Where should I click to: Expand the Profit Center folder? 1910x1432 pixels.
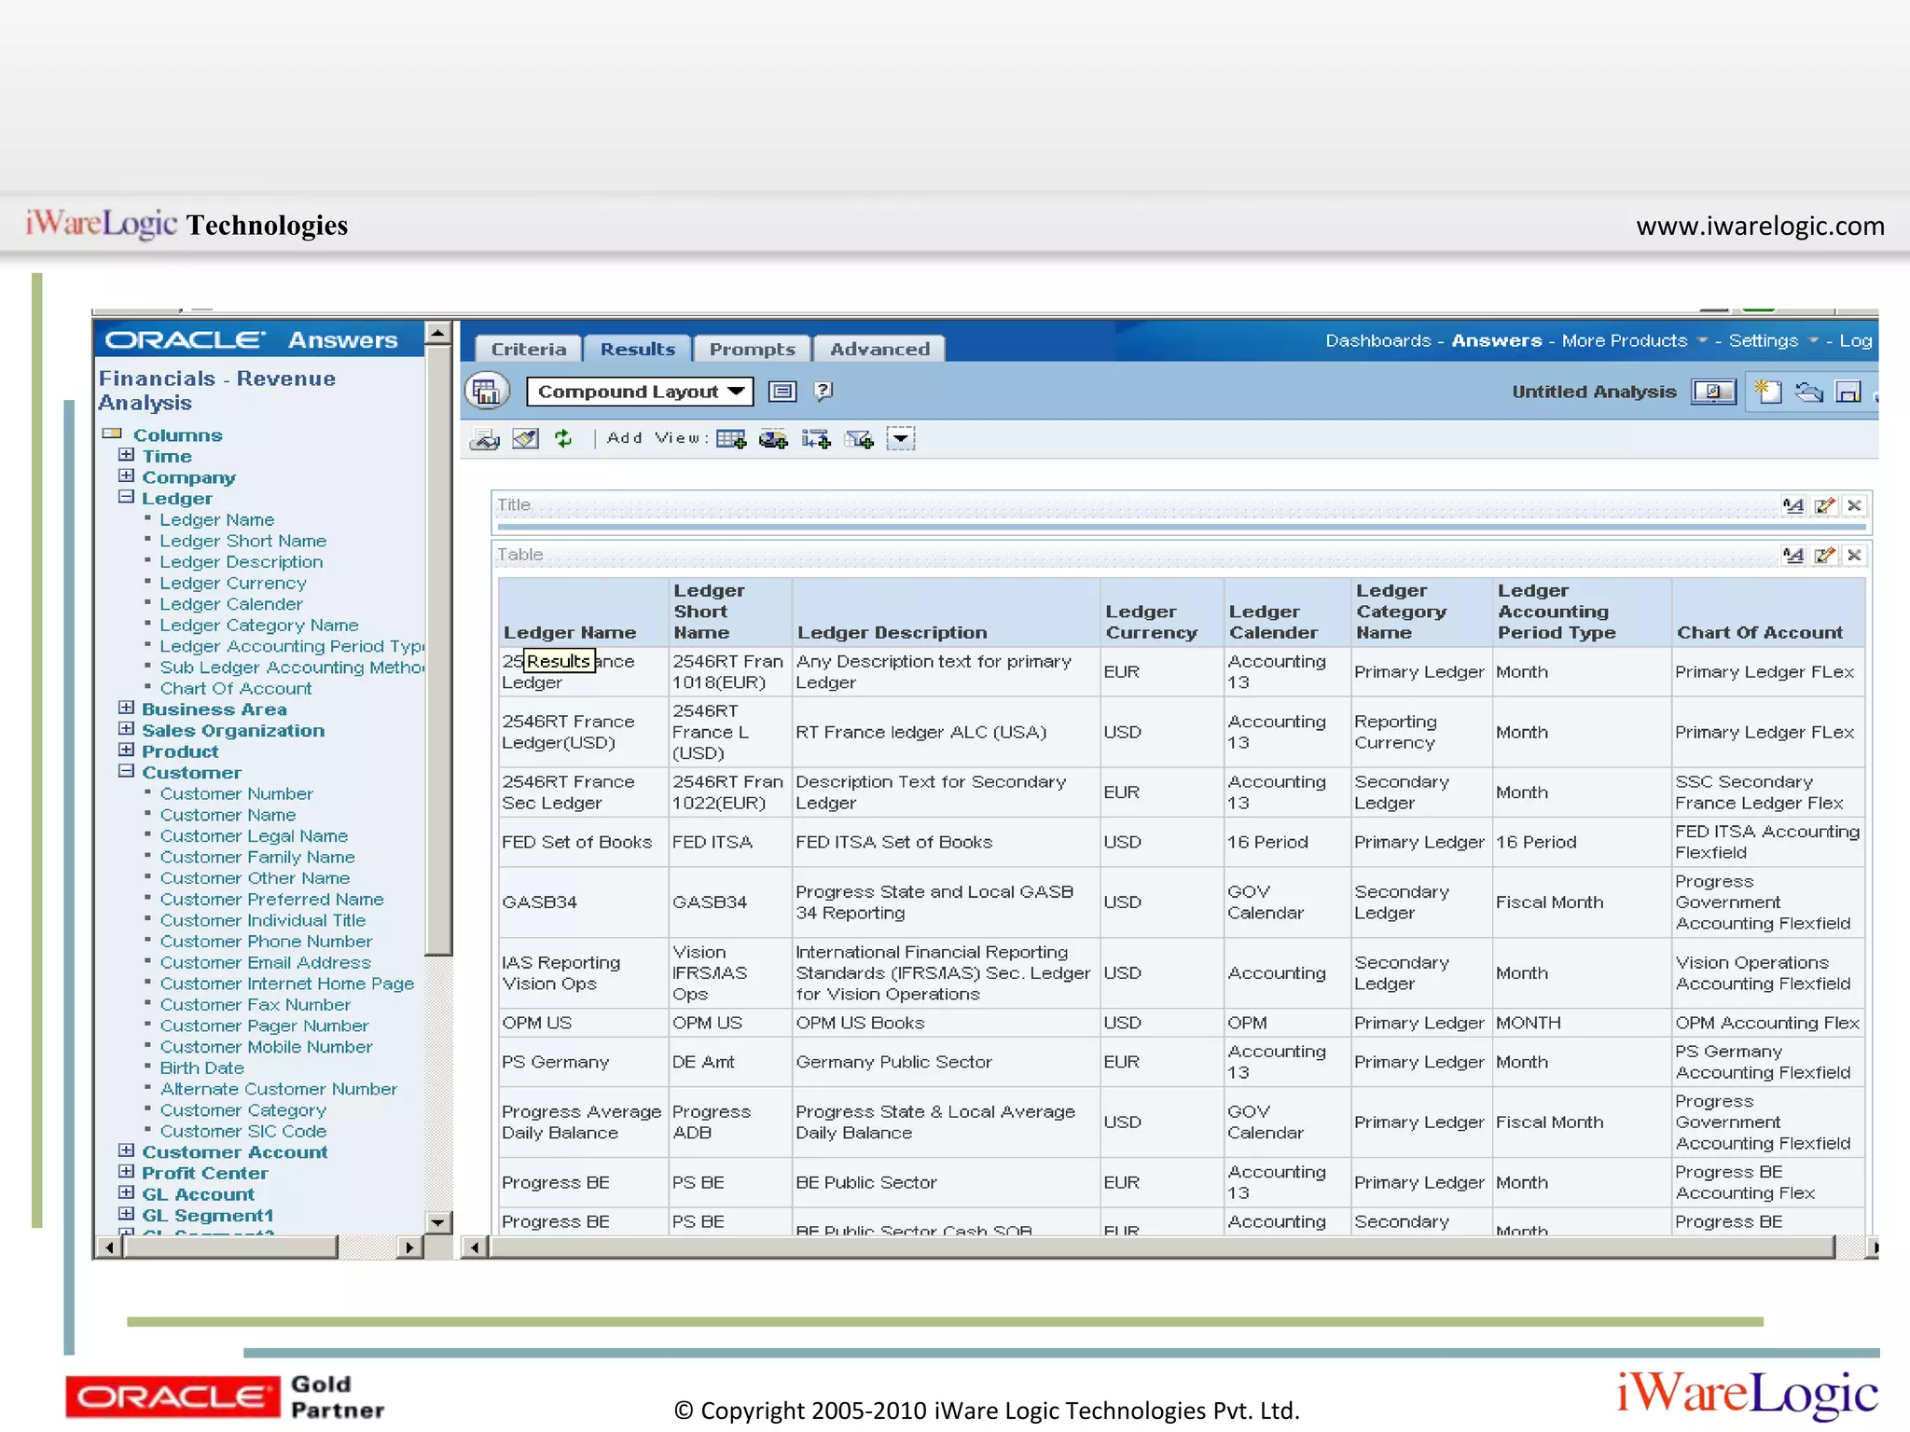tap(127, 1172)
